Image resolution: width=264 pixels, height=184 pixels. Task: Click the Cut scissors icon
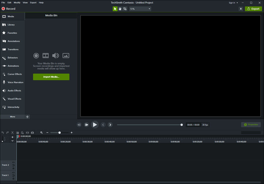12,133
